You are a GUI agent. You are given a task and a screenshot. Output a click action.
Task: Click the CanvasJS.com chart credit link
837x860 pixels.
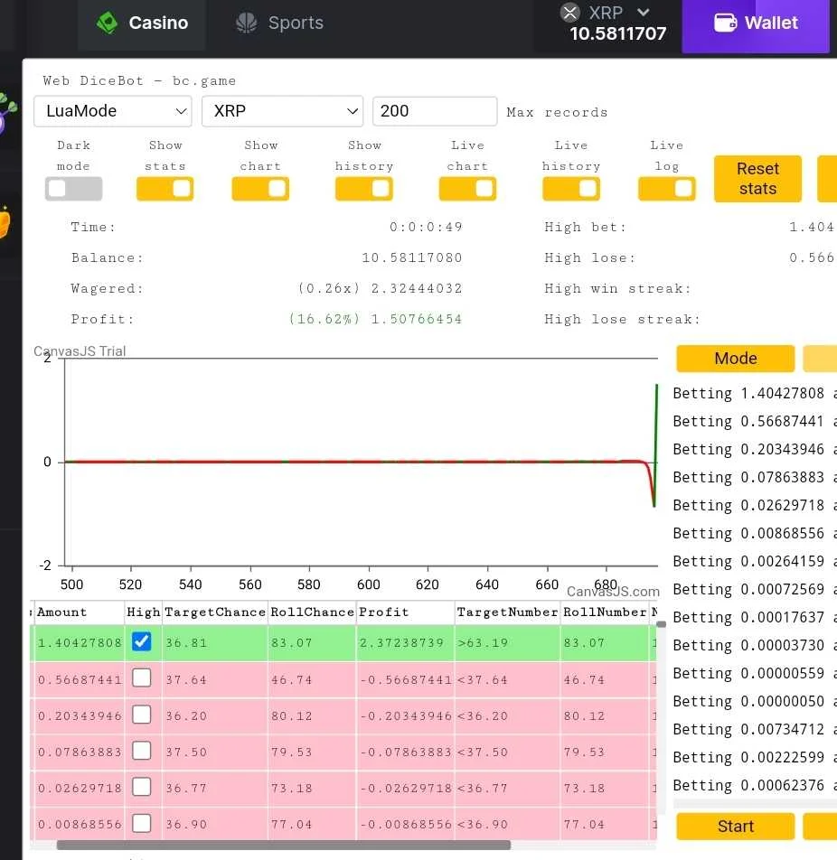tap(613, 592)
